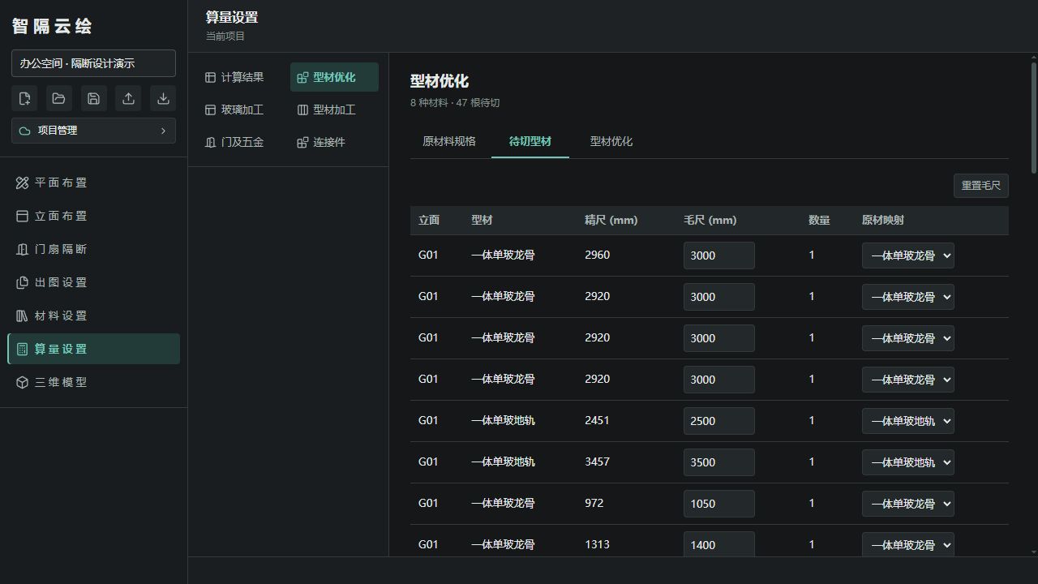Screen dimensions: 1038x584
Task: Navigate to 材料设置
Action: click(x=93, y=316)
